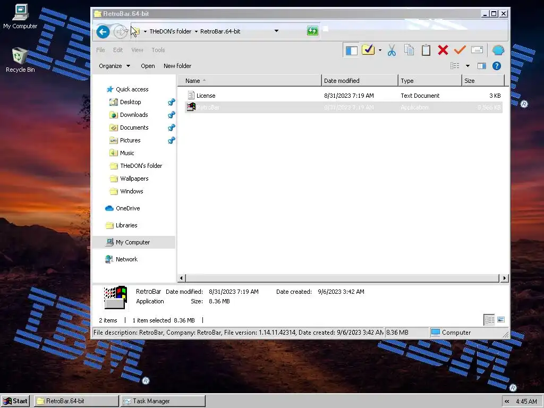Click the orange checkmark Properties icon
The width and height of the screenshot is (544, 408).
[x=460, y=50]
